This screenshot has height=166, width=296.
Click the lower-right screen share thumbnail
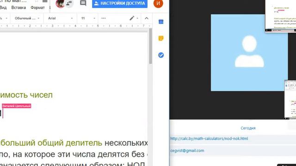[x=290, y=100]
